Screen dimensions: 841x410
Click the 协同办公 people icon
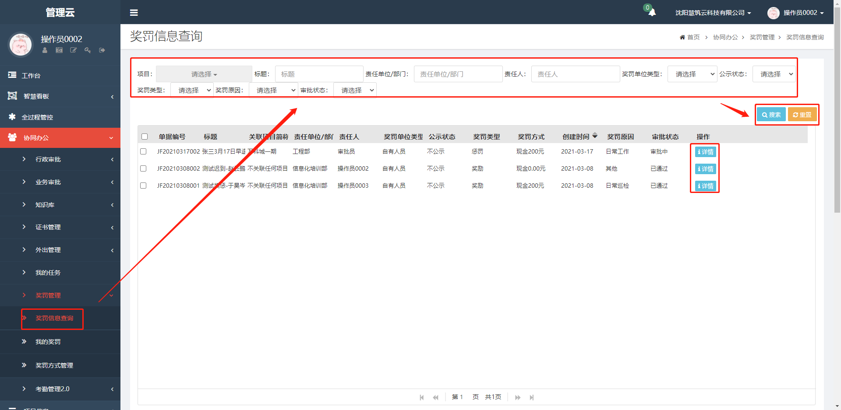pyautogui.click(x=12, y=137)
